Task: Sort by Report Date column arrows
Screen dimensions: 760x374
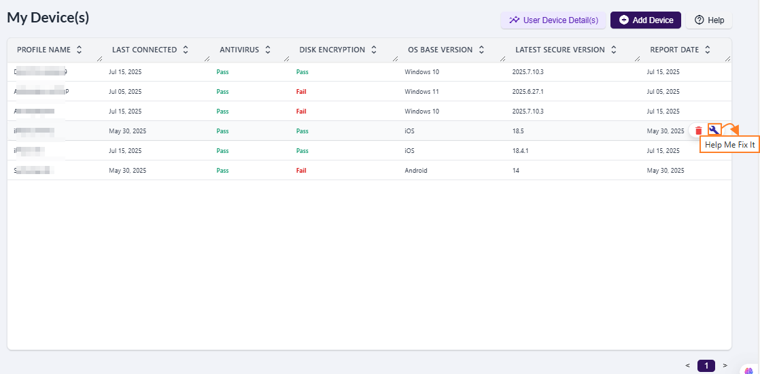Action: coord(707,50)
